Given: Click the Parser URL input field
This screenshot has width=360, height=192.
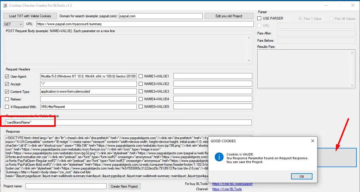Looking at the screenshot, I should click(316, 26).
